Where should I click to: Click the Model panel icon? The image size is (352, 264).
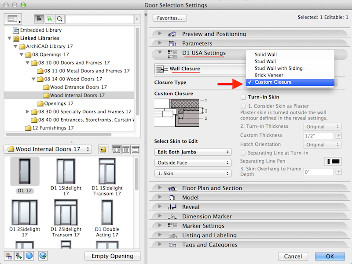click(x=172, y=197)
